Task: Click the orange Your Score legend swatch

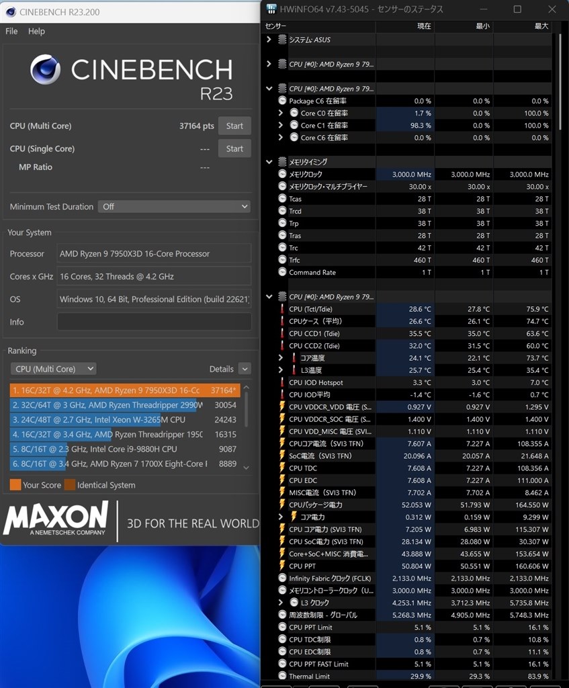Action: [15, 485]
